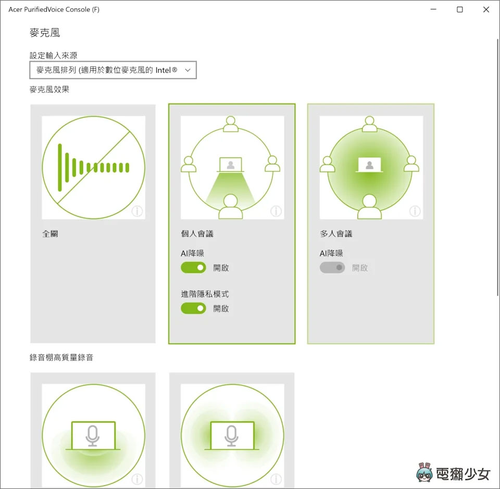Click info icon on second studio recording card
The image size is (500, 489).
[276, 479]
